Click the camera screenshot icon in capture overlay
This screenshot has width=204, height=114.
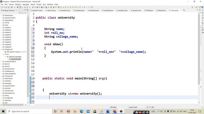click(x=137, y=112)
